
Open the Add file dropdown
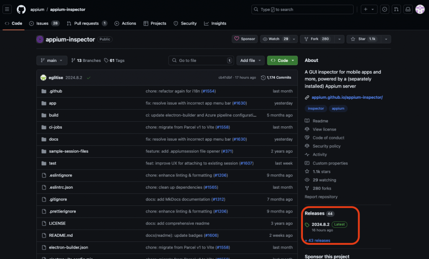point(251,60)
